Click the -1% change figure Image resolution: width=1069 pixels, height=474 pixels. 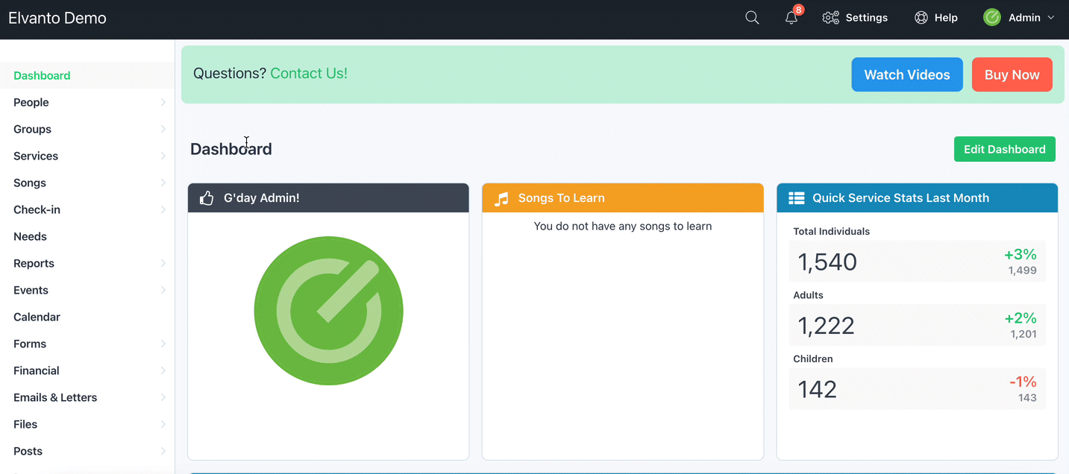1023,382
